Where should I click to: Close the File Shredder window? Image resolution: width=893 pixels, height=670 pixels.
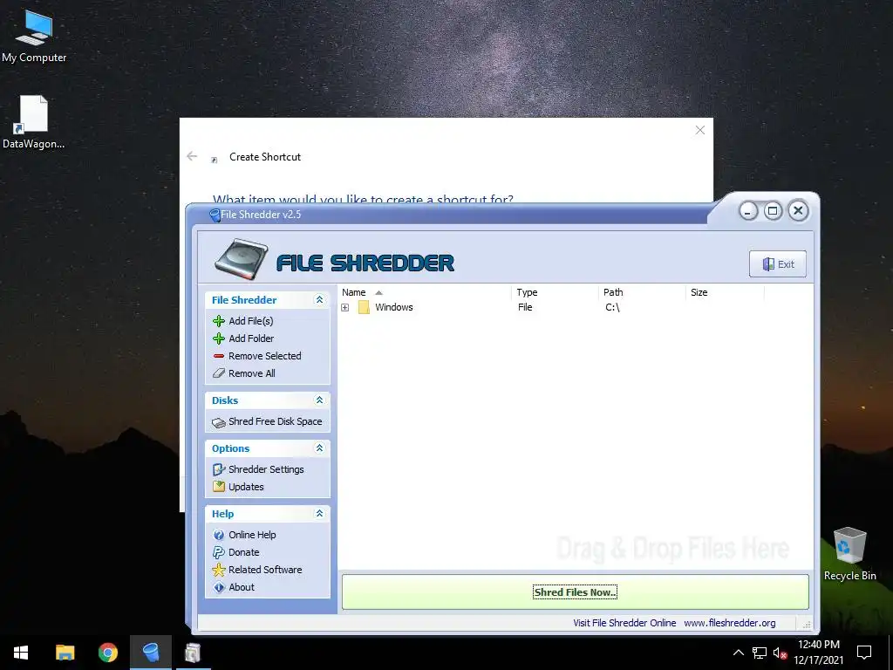798,211
